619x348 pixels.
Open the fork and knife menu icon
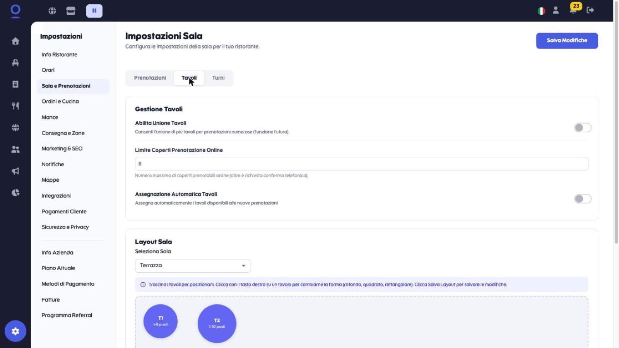click(x=15, y=106)
